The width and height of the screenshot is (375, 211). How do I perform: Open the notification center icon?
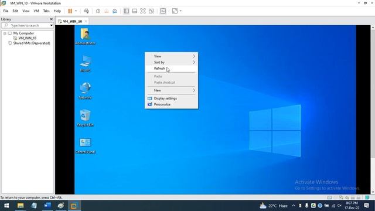(x=367, y=206)
